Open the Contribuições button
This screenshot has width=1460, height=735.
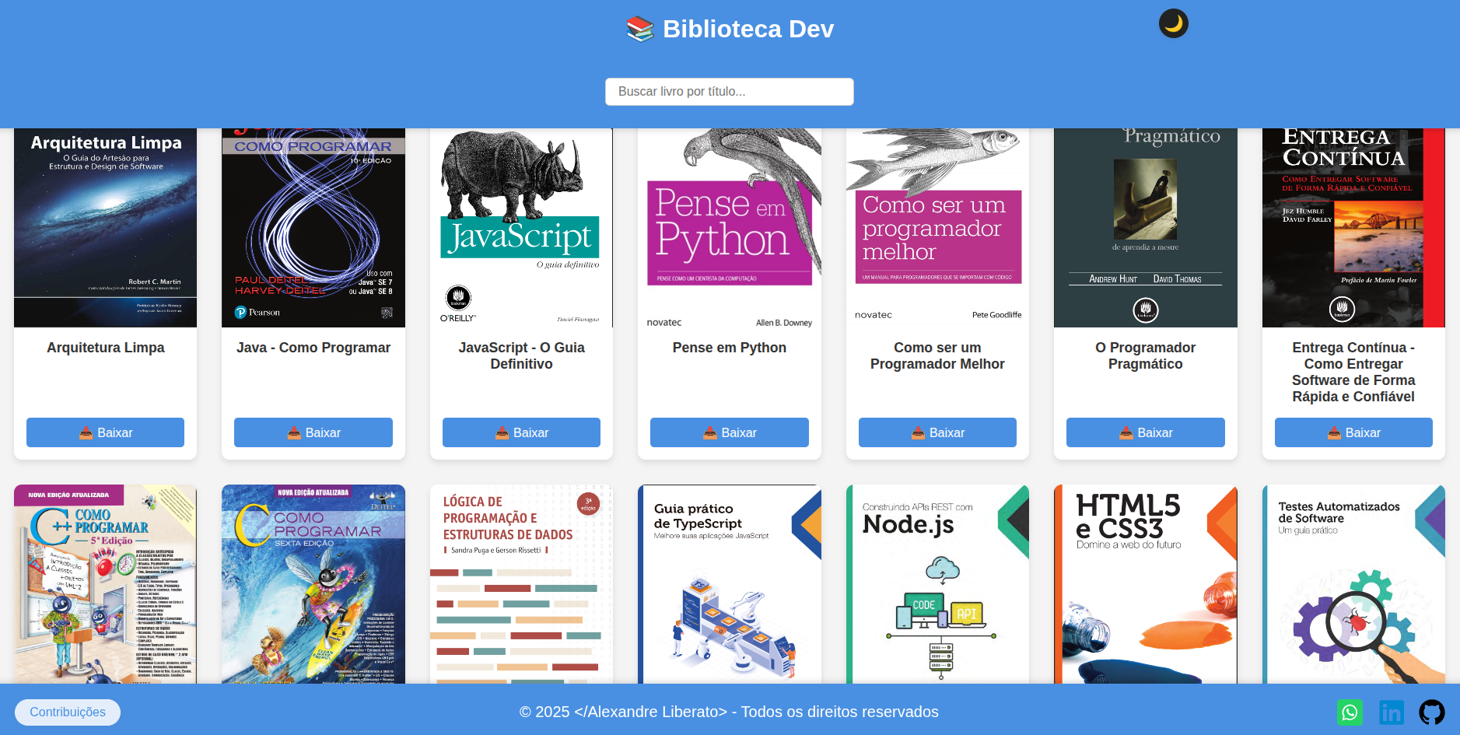(x=67, y=712)
